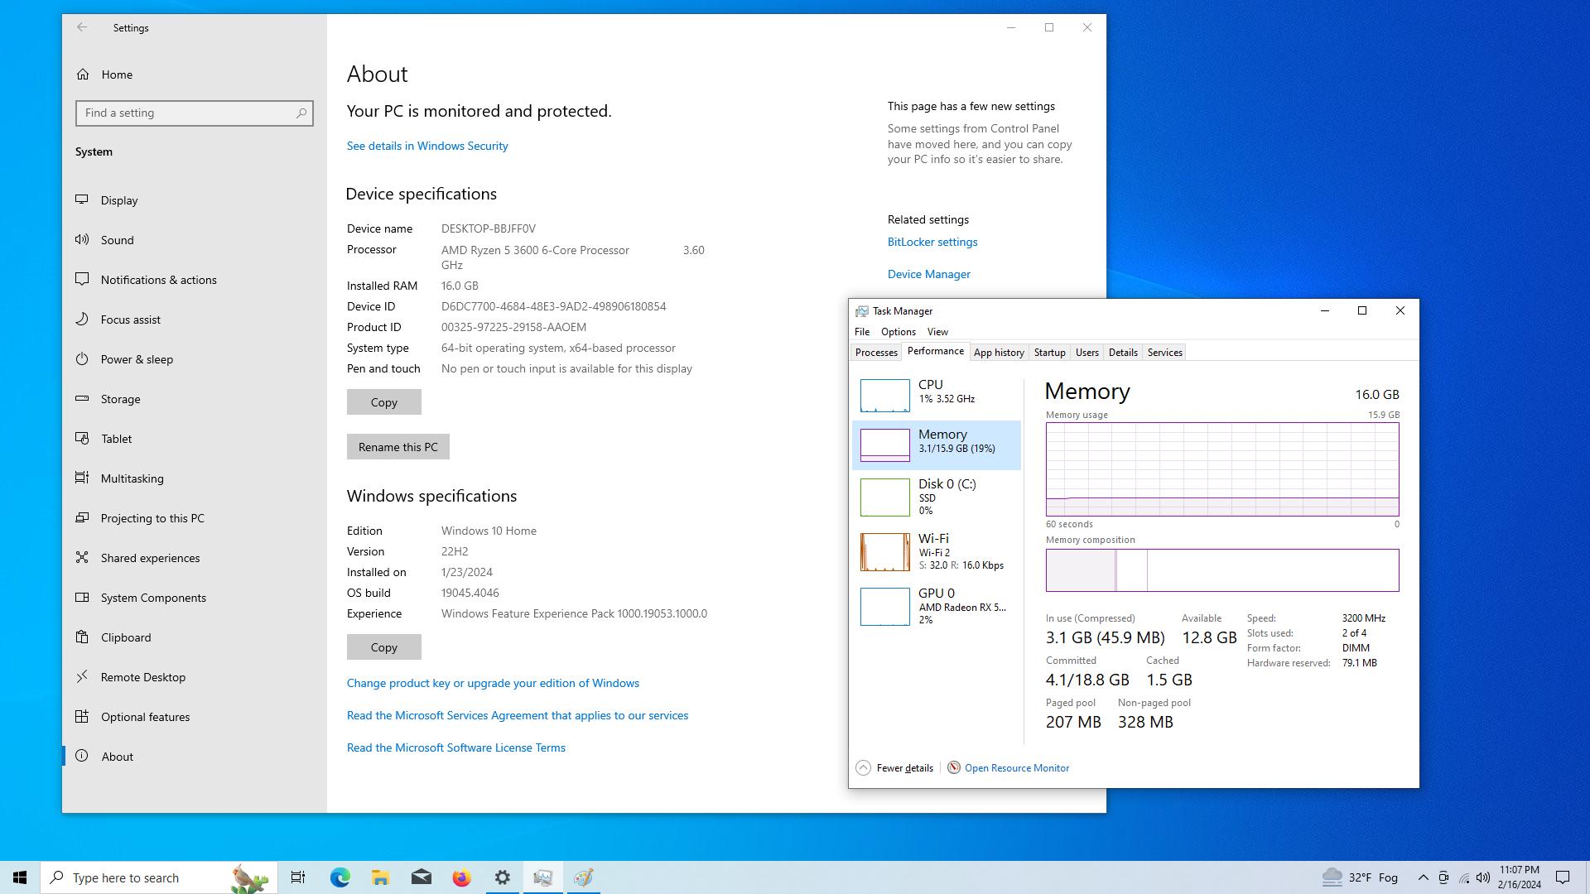The width and height of the screenshot is (1590, 894).
Task: Open Power & sleep settings
Action: tap(195, 359)
